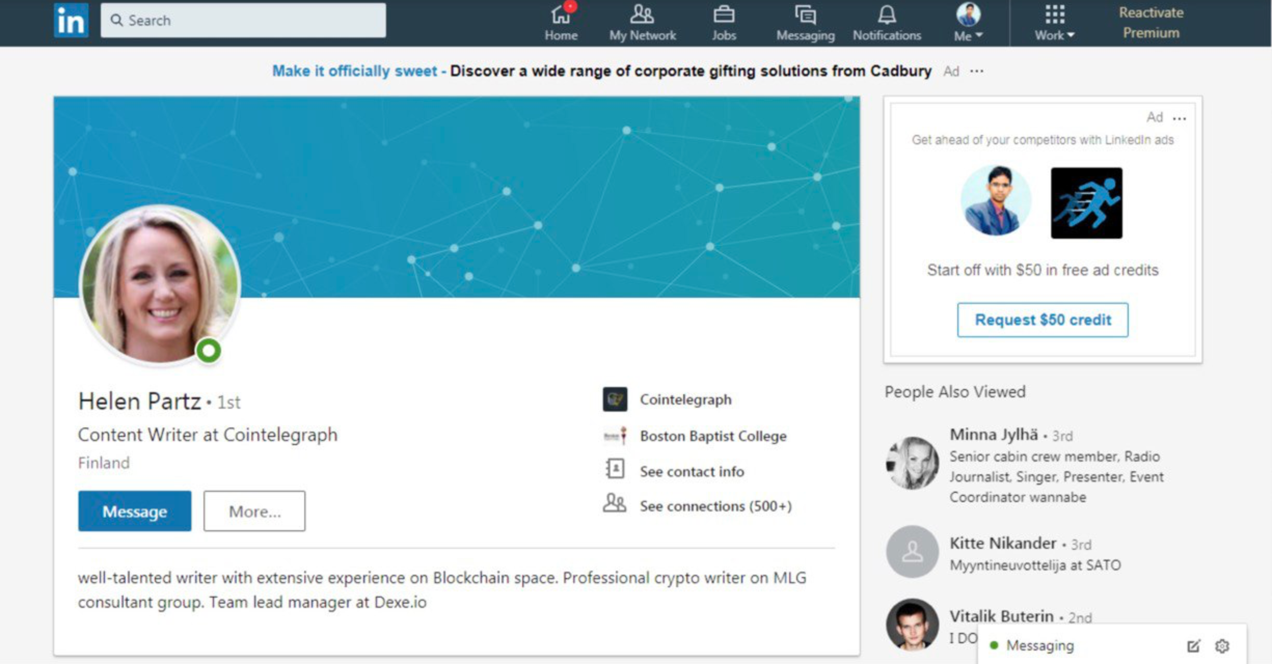Click See contact info
1272x664 pixels.
[x=692, y=471]
